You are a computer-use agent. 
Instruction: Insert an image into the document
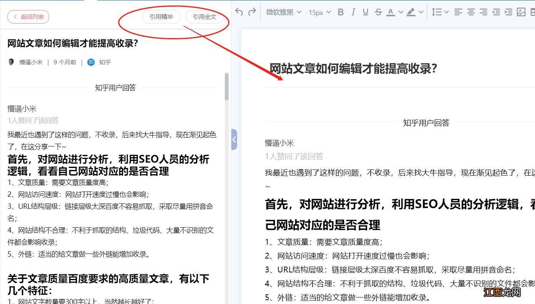pyautogui.click(x=521, y=12)
